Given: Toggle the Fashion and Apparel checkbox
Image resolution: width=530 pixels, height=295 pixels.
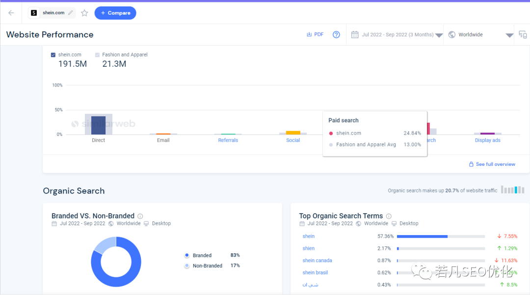Looking at the screenshot, I should 97,55.
